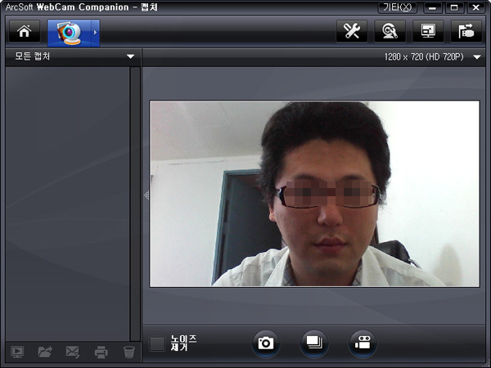The height and width of the screenshot is (368, 491).
Task: Click the capture list vertical scrollbar
Action: 135,204
